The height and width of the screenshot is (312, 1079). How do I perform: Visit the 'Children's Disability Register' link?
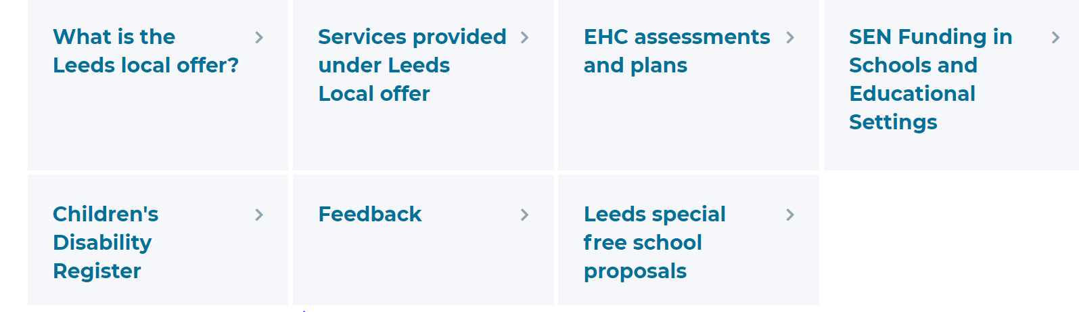tap(106, 242)
